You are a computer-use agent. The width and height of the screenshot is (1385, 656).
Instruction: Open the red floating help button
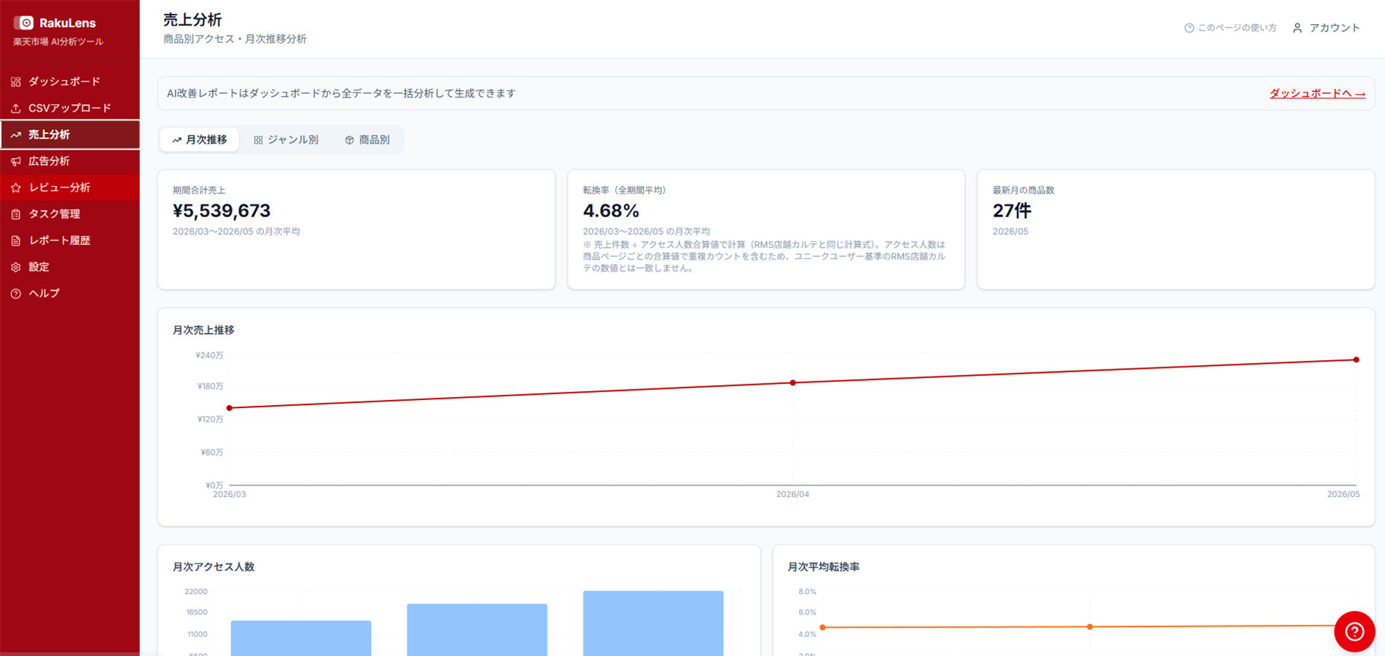click(1354, 631)
